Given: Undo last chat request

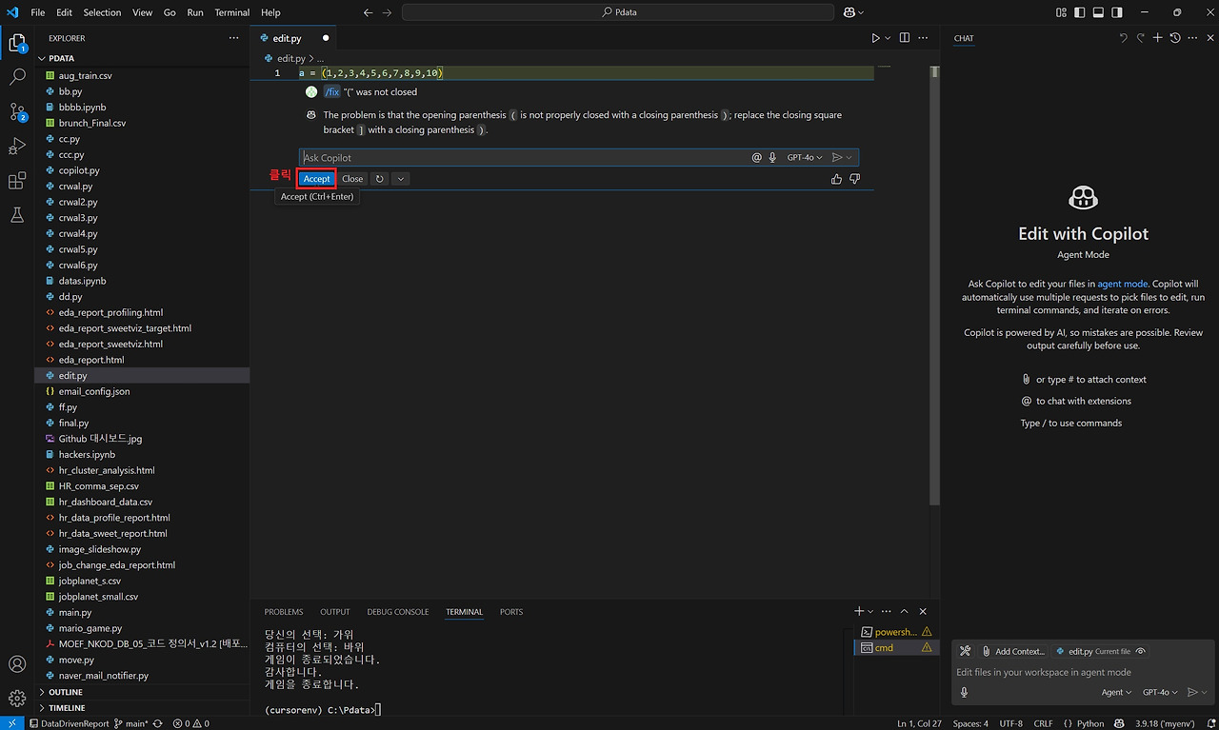Looking at the screenshot, I should point(1124,38).
